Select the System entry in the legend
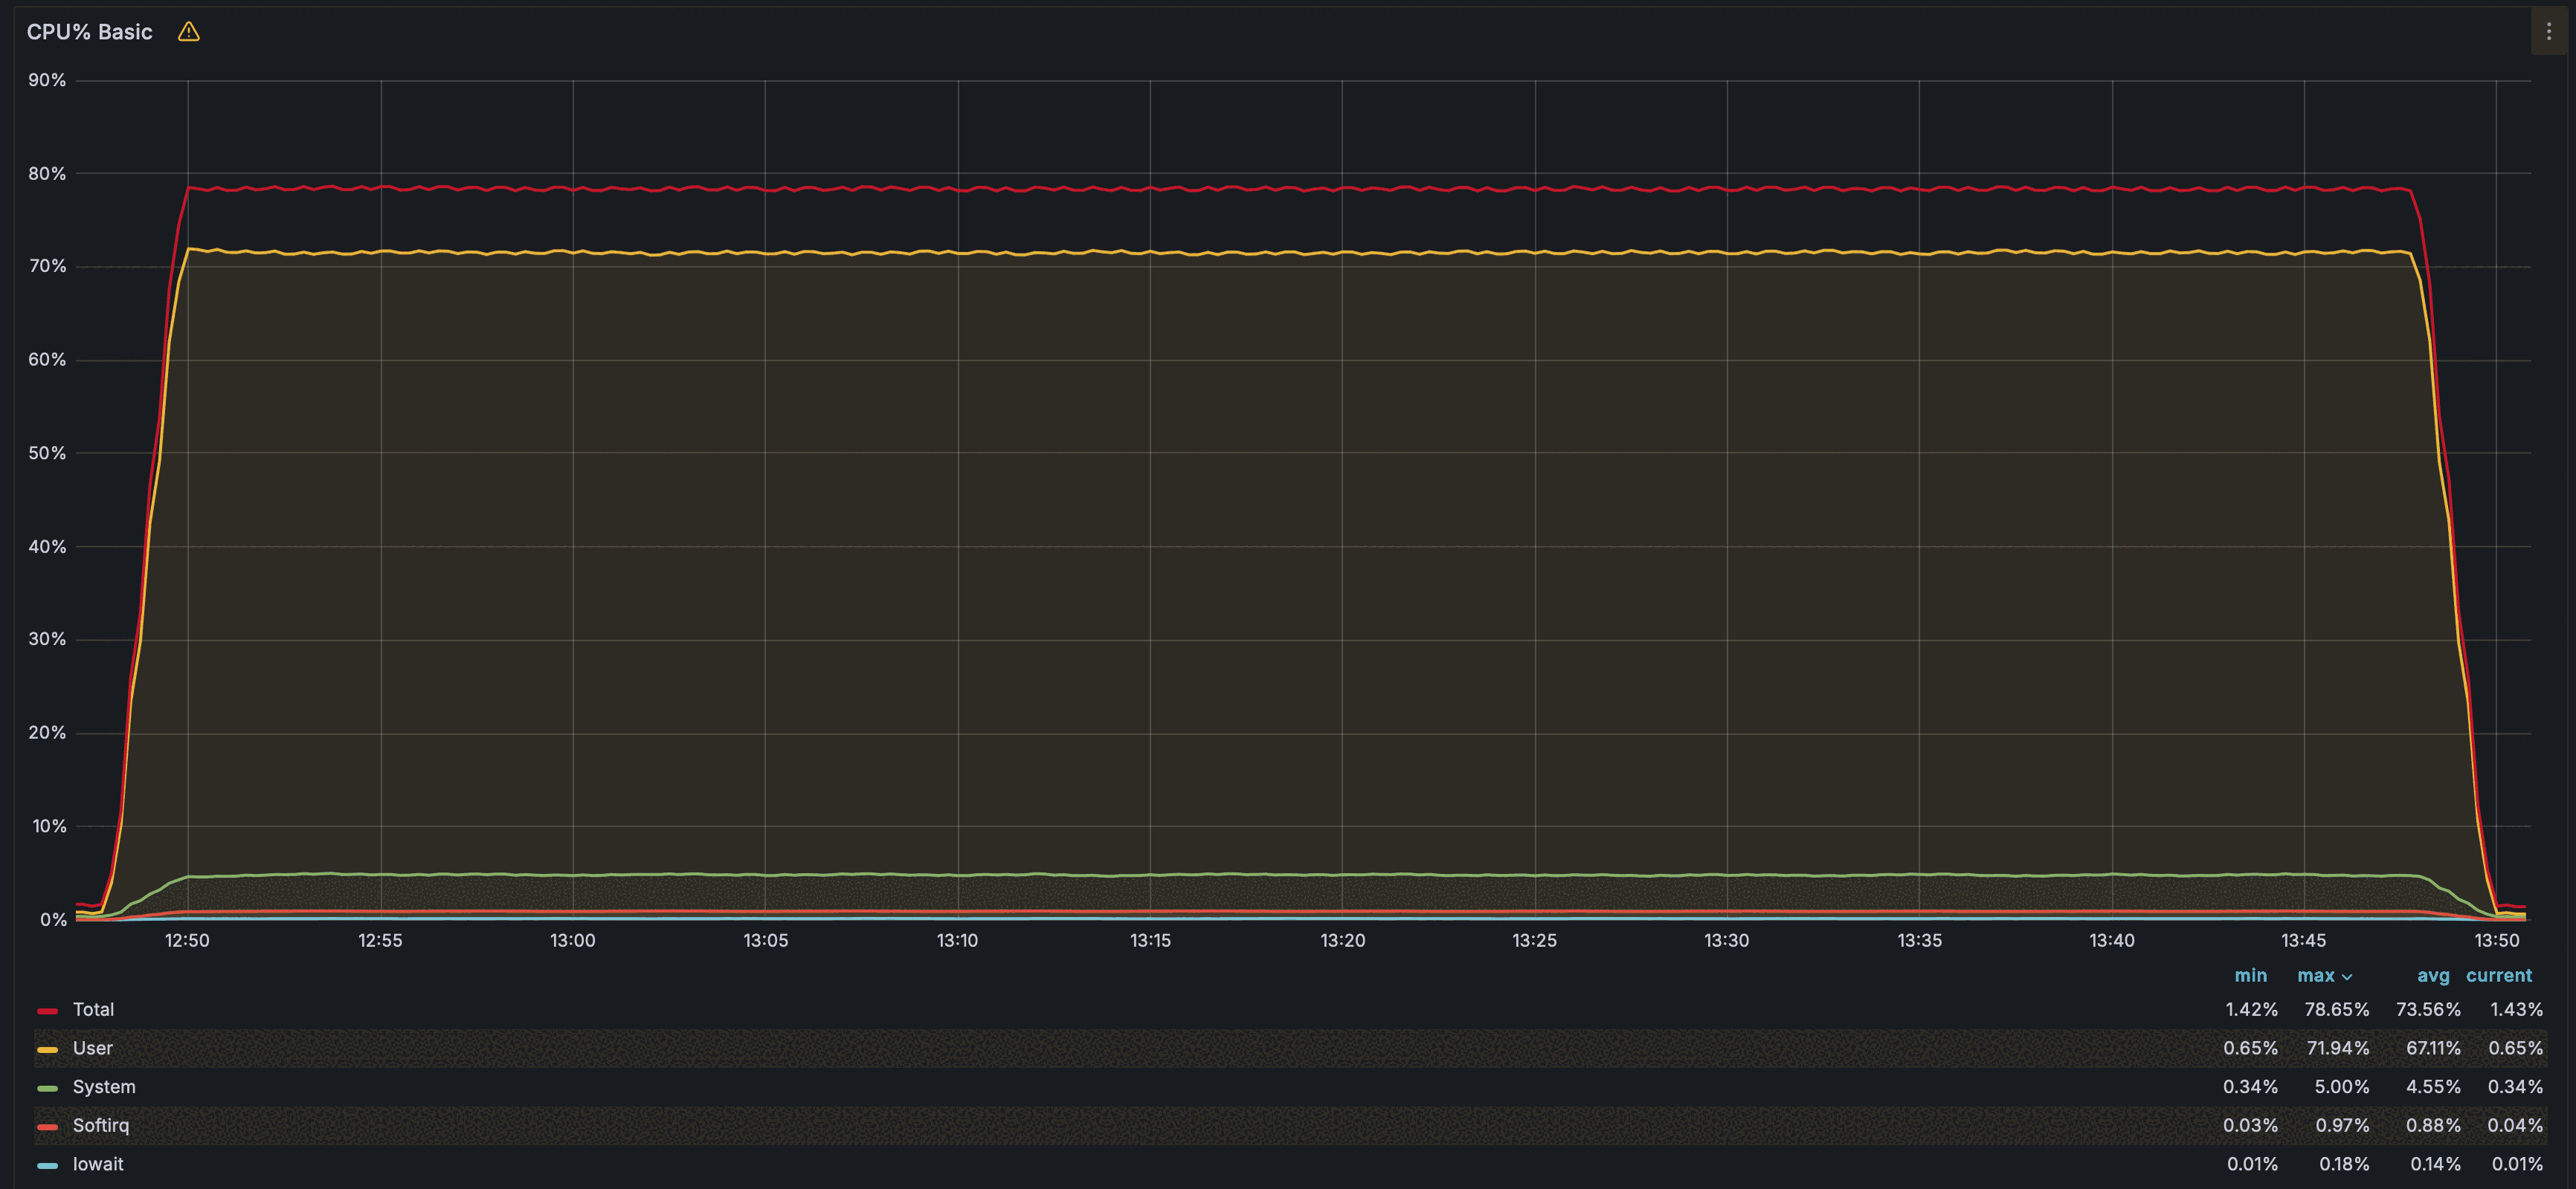The width and height of the screenshot is (2576, 1189). pyautogui.click(x=104, y=1087)
